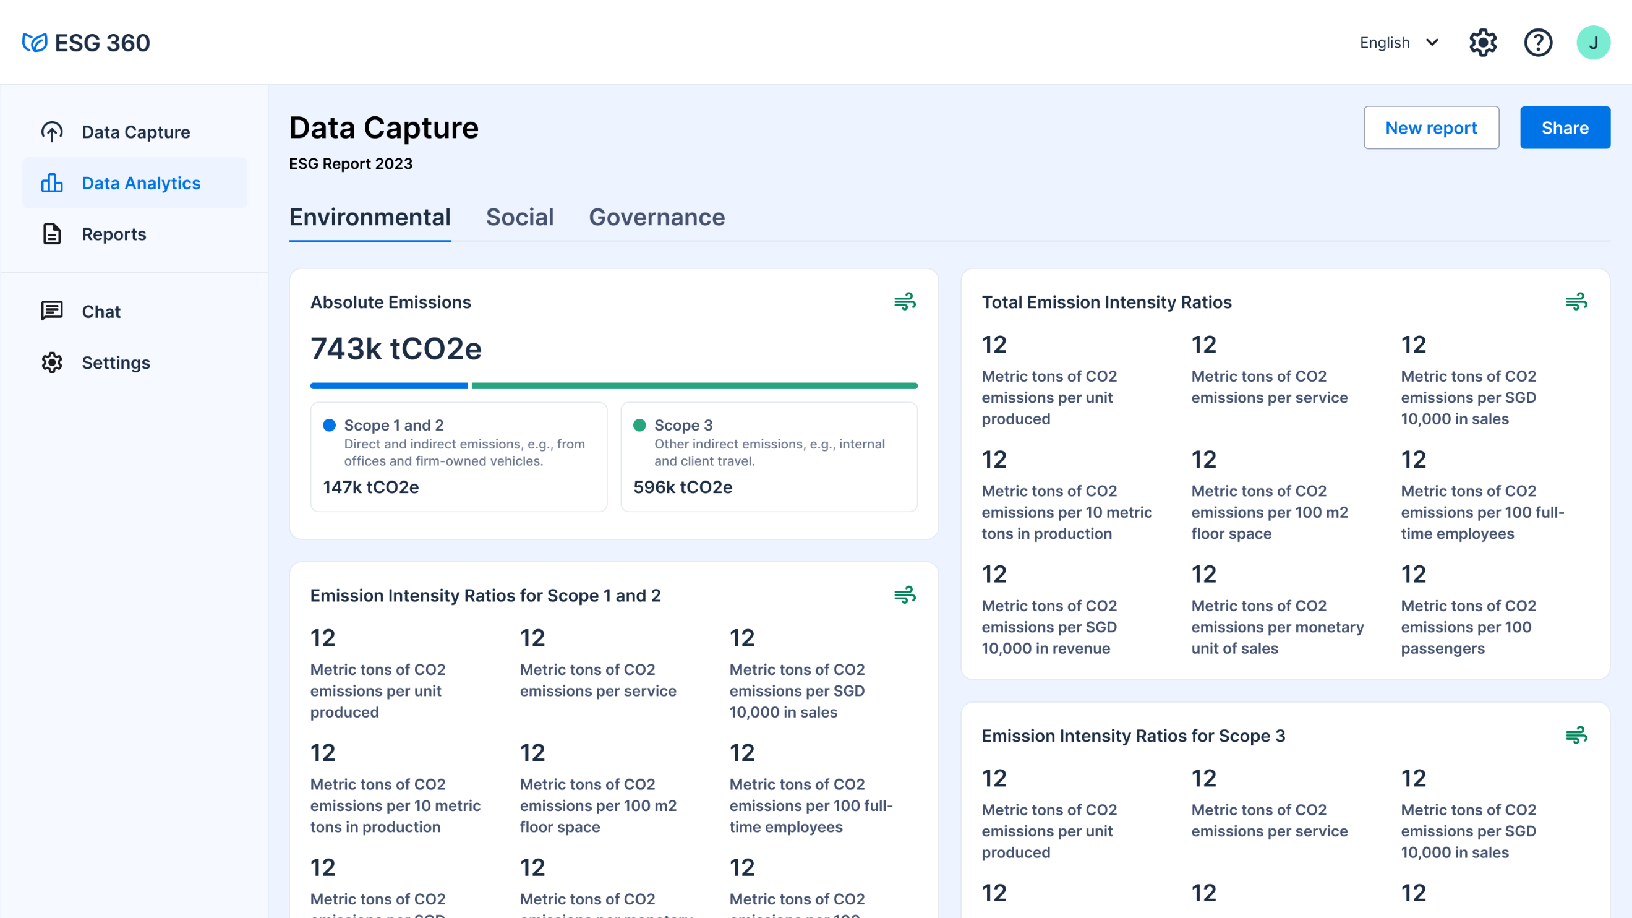Open the settings gear in the top bar
The image size is (1632, 918).
click(x=1482, y=42)
